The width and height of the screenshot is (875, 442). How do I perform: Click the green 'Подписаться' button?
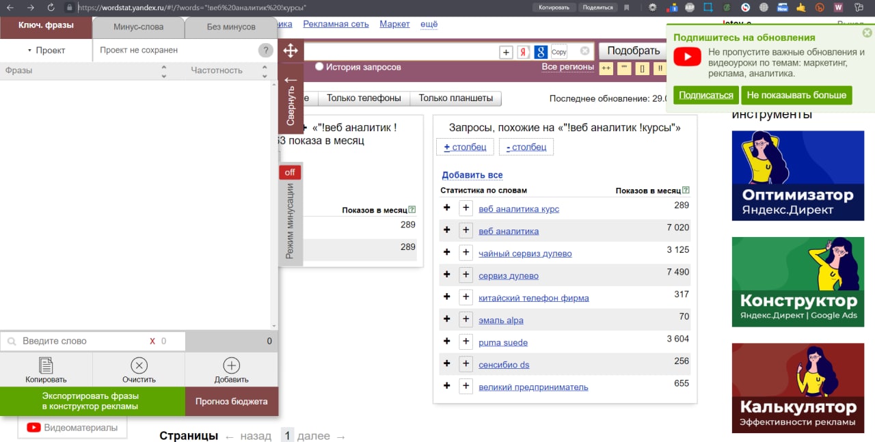(x=706, y=95)
